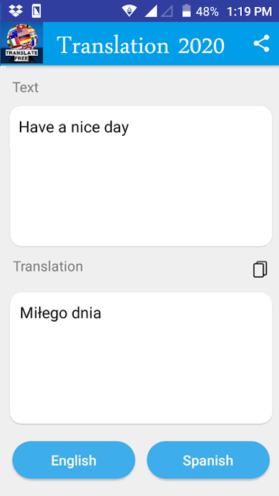Open the English source language selector

coord(74,460)
